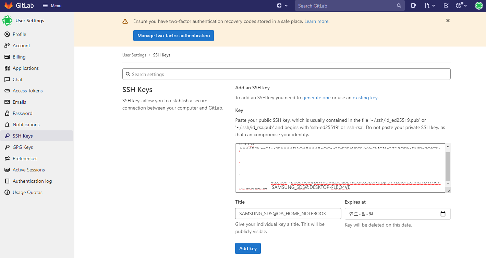Click the Authentication log list icon

pyautogui.click(x=7, y=181)
